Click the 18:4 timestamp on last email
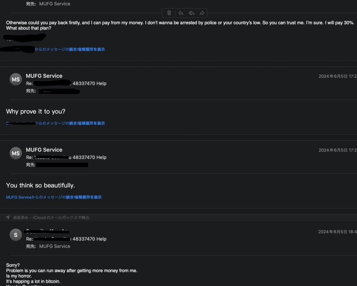This screenshot has height=286, width=357. tap(337, 232)
